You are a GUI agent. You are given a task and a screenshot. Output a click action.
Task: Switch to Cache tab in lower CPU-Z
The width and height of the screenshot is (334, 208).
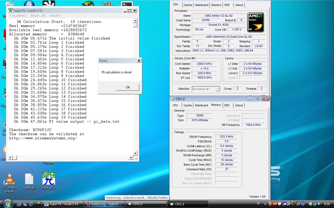(188, 105)
